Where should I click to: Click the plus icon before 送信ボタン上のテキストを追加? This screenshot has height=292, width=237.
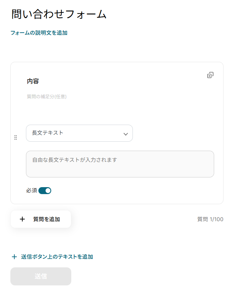(x=14, y=257)
